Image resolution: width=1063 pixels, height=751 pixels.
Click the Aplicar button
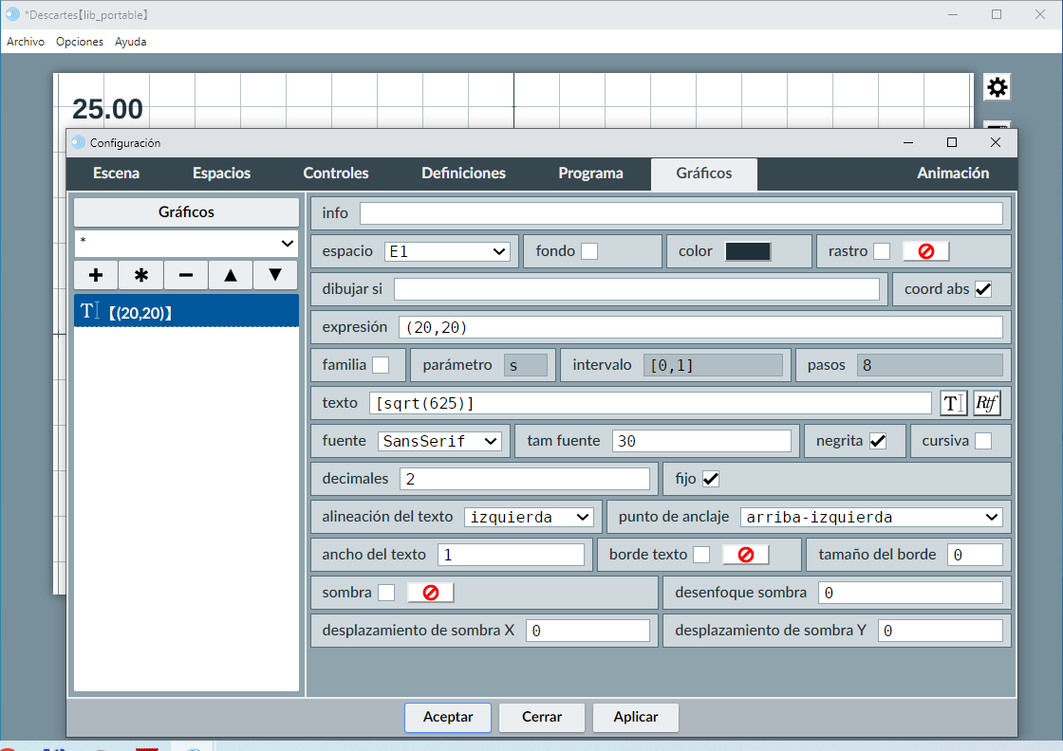point(636,718)
